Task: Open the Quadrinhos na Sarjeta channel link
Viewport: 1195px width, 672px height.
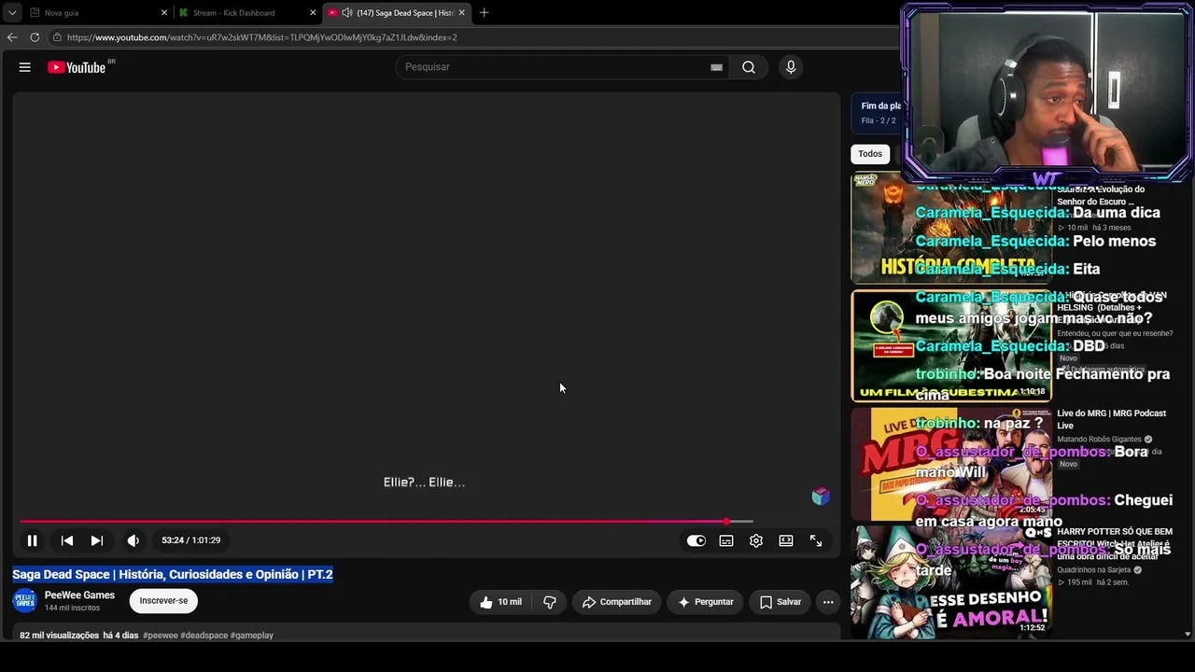Action: (x=1093, y=570)
